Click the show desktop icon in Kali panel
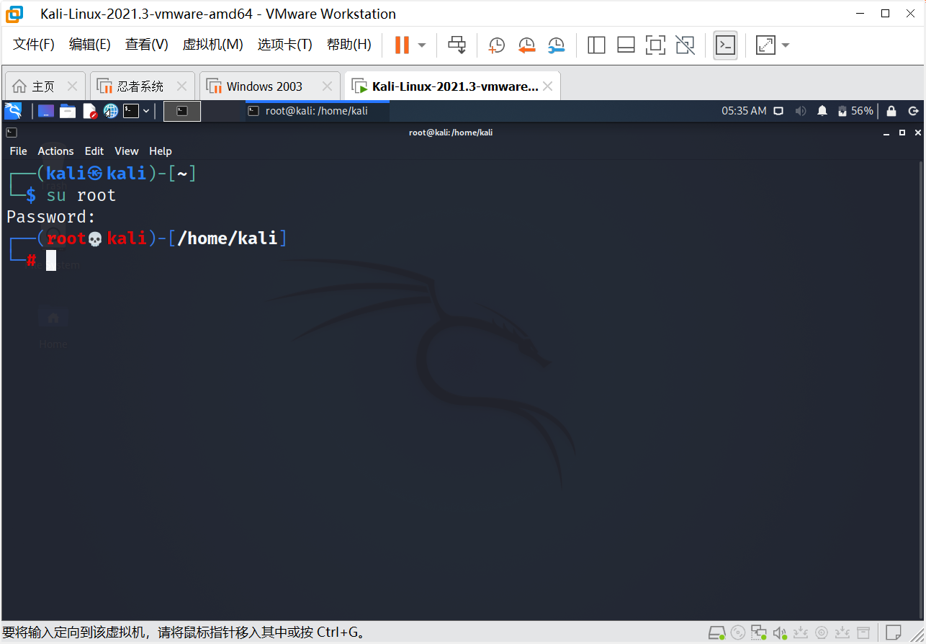This screenshot has height=644, width=926. 46,111
